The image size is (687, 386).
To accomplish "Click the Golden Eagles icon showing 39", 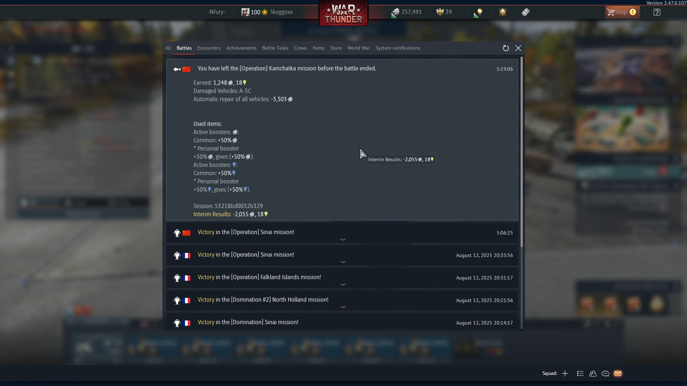I will click(440, 12).
